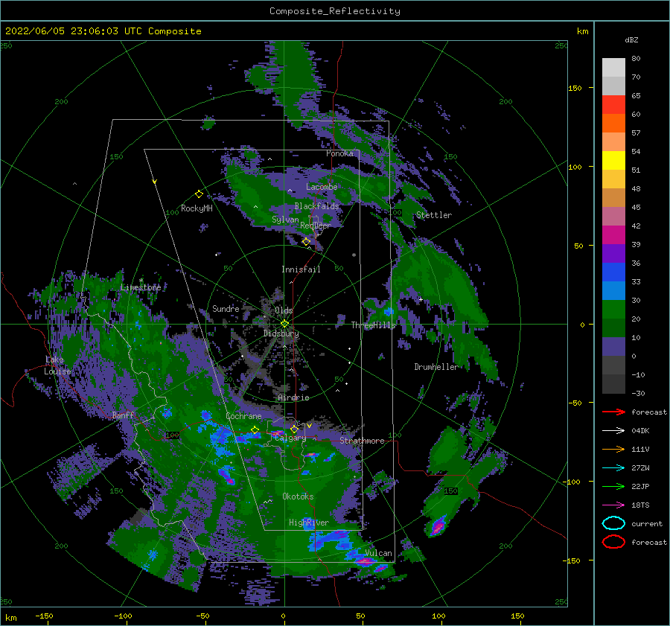Click the orange 111V arrow in legend
Viewport: 670px width, 626px height.
(x=613, y=449)
